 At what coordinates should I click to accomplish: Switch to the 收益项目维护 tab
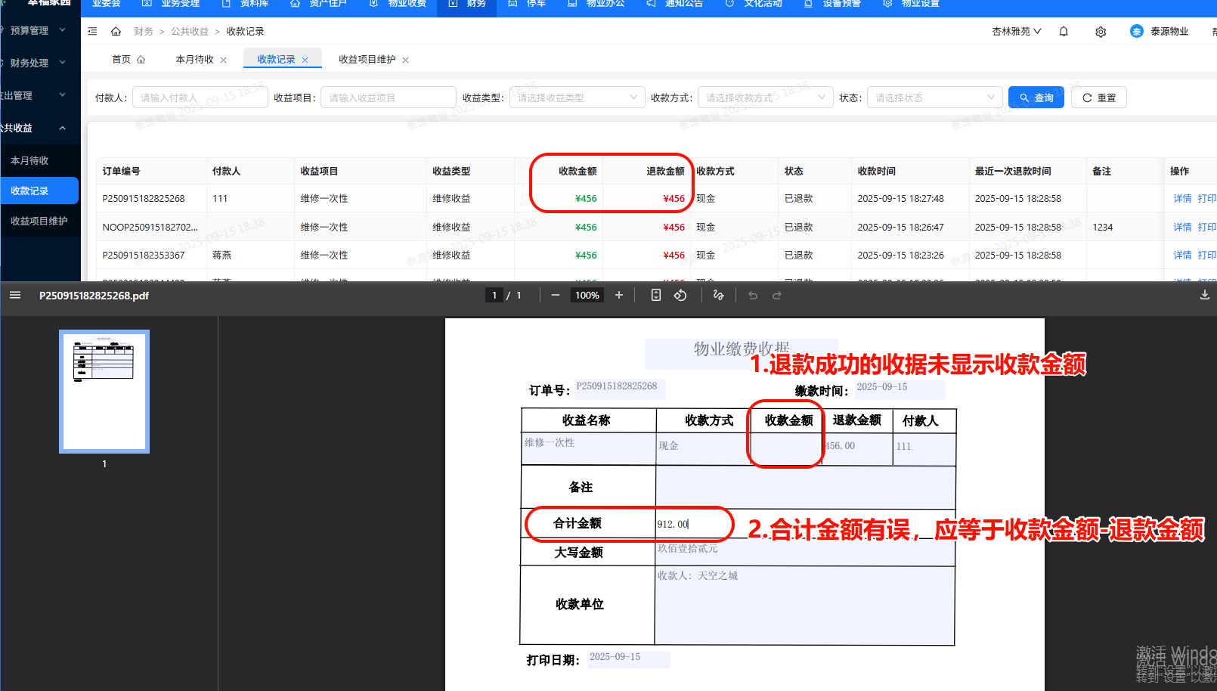(x=367, y=59)
